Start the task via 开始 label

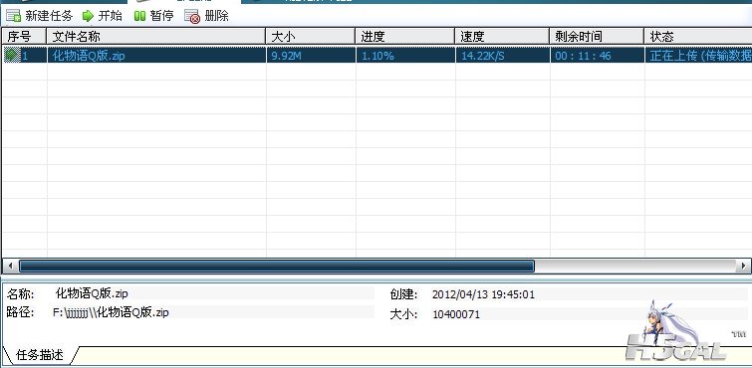[x=111, y=16]
